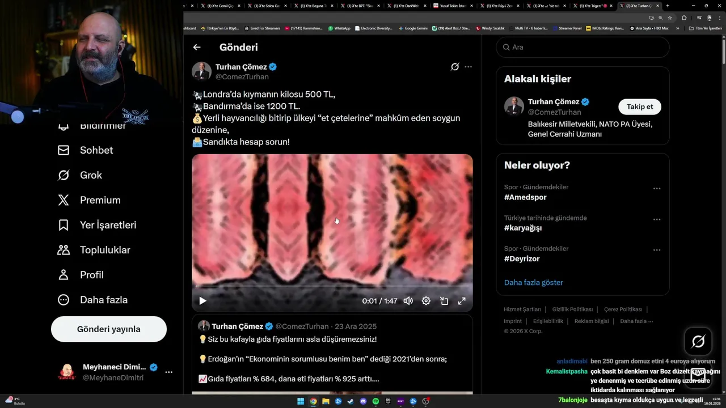This screenshot has height=408, width=726.
Task: Open Discord from the taskbar
Action: point(363,401)
